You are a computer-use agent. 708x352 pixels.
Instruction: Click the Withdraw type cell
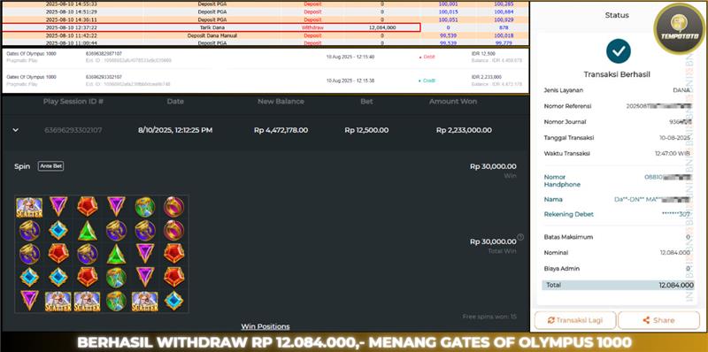coord(312,27)
